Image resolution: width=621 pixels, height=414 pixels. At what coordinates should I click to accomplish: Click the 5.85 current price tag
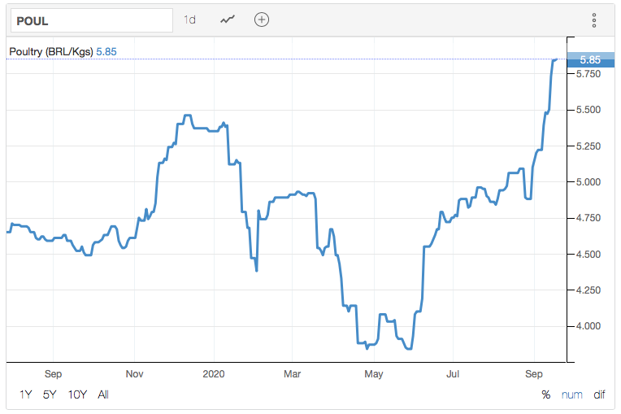(x=590, y=60)
